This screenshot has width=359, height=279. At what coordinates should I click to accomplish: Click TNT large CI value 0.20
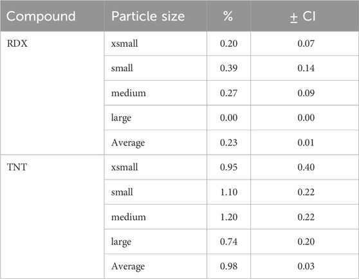(306, 242)
